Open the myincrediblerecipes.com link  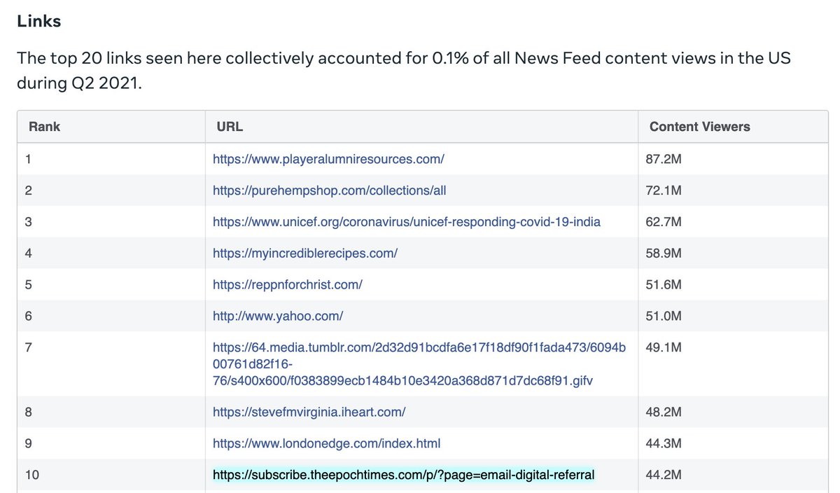click(x=305, y=253)
